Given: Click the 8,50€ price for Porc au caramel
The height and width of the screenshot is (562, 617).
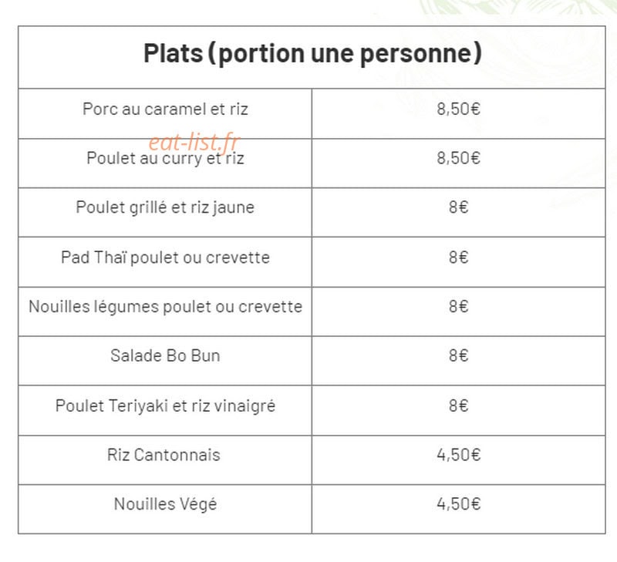Looking at the screenshot, I should coord(458,109).
